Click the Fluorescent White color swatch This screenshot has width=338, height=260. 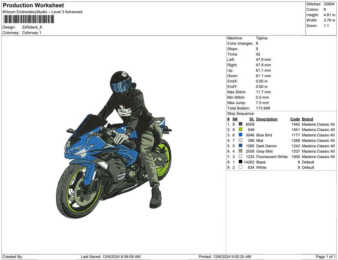tap(241, 157)
